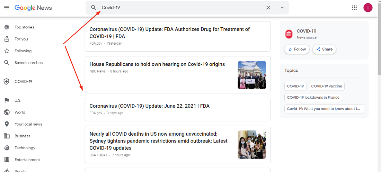Open the House Republicans hearing article

click(x=157, y=64)
